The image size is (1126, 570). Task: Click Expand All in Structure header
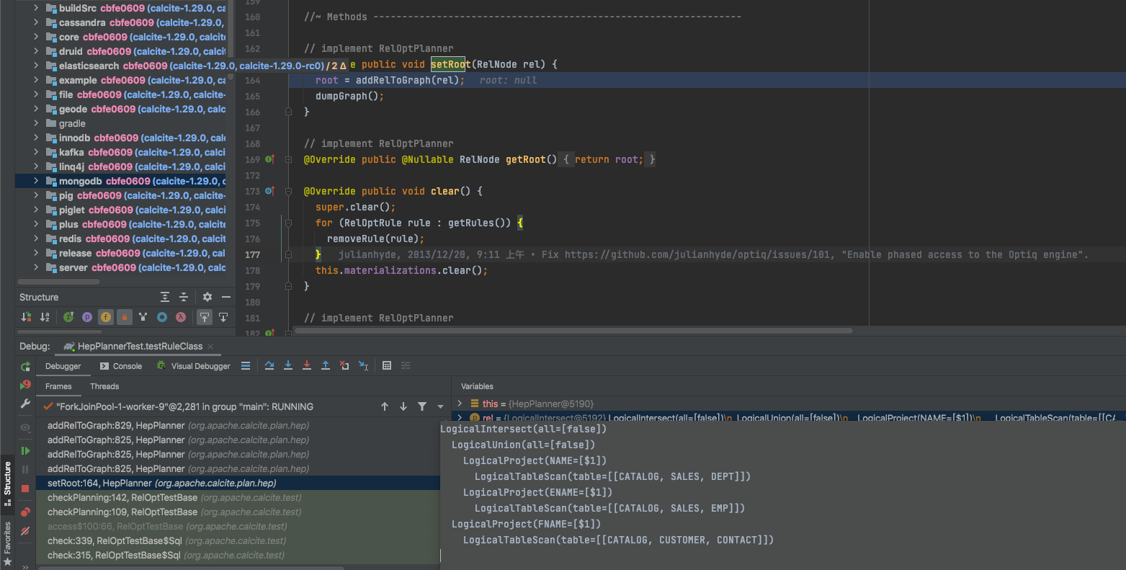tap(165, 297)
